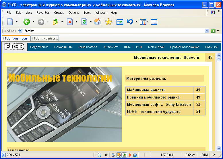Open the Stop button dropdown arrow
The image size is (223, 159).
(x=76, y=22)
